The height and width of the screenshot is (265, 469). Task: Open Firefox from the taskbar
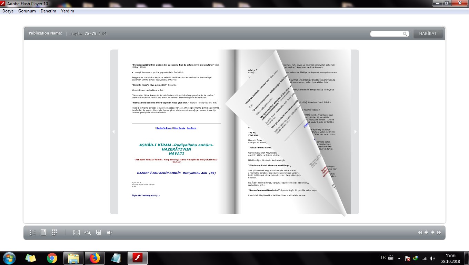94,258
